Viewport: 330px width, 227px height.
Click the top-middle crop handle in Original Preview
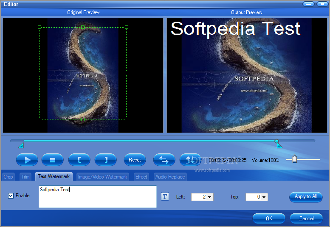(83, 27)
